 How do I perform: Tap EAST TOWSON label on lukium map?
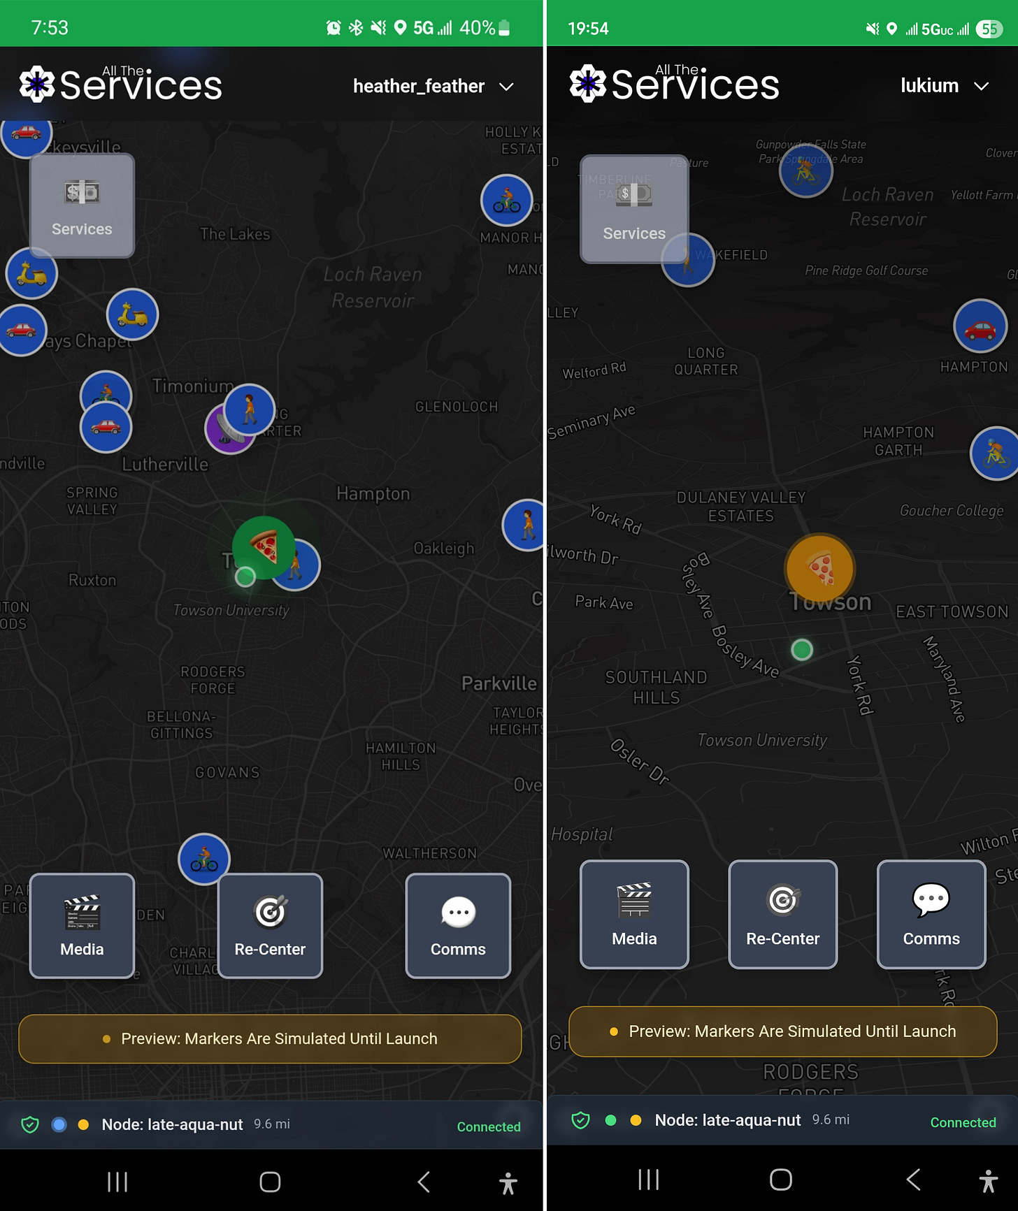click(x=952, y=611)
